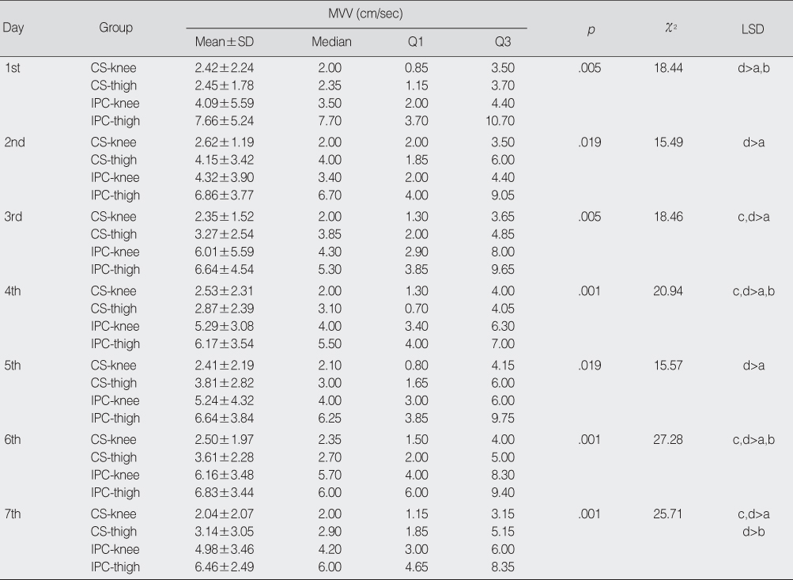Screen dimensions: 793x580
Task: Click the 6.46±2.49 mean value
Action: (224, 567)
